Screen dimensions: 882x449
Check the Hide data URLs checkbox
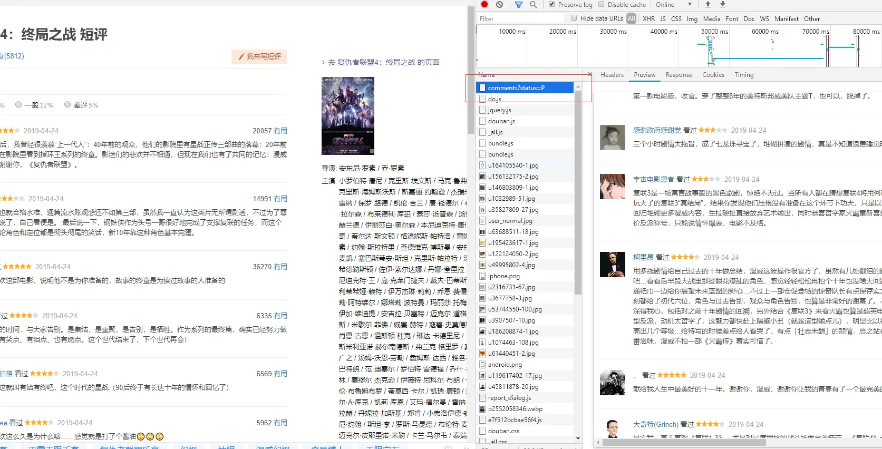574,18
